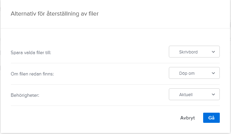Click blank area between 'Om filen redan finns' and Döp om
Image resolution: width=231 pixels, height=134 pixels.
111,74
